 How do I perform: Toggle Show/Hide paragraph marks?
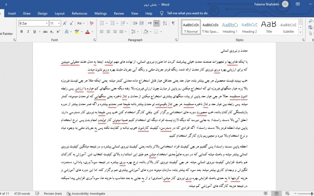173,24
